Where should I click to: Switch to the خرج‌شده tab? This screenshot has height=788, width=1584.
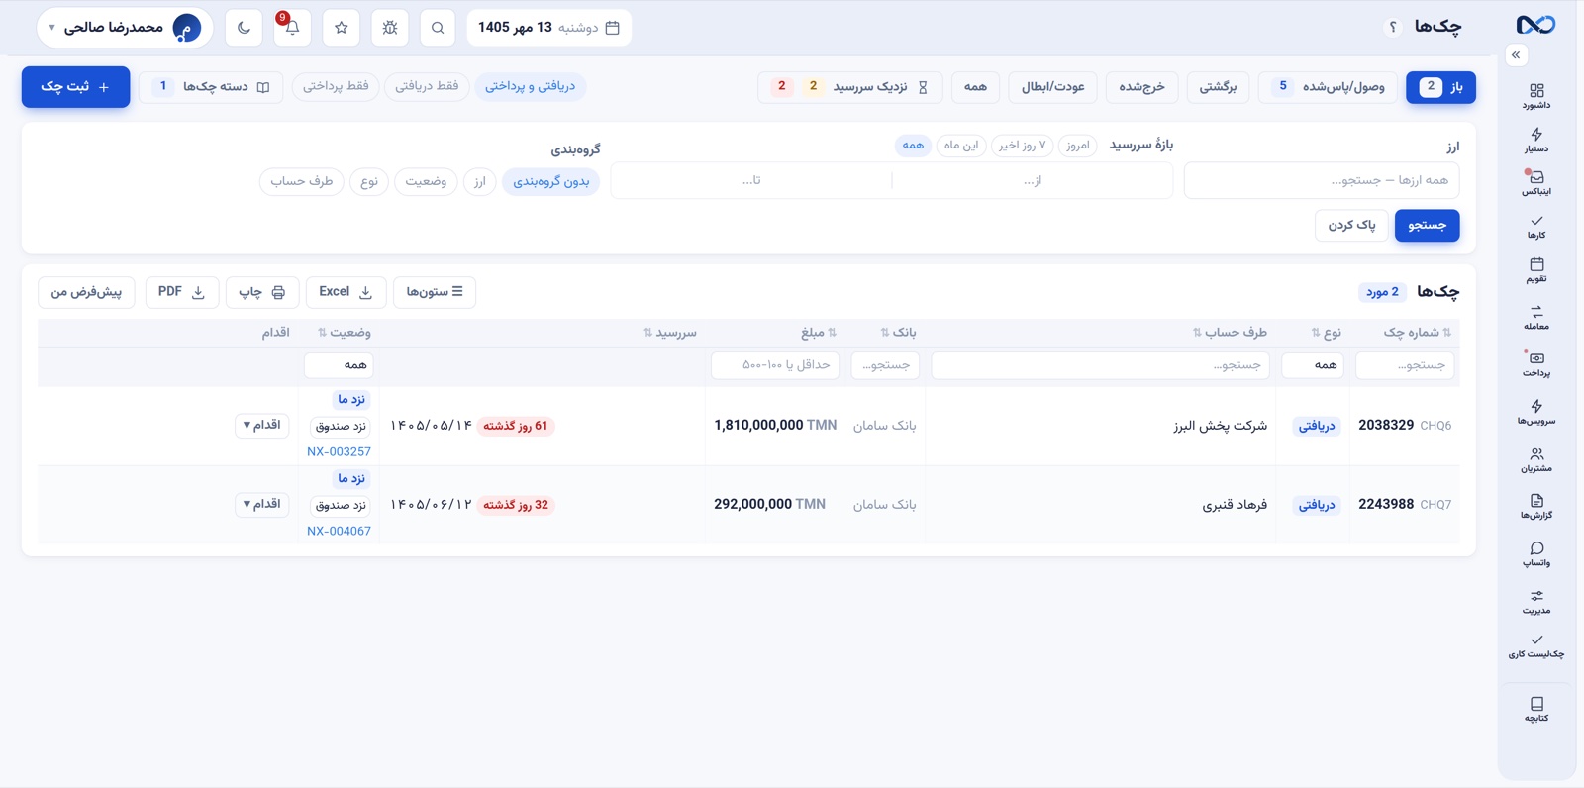pos(1141,87)
